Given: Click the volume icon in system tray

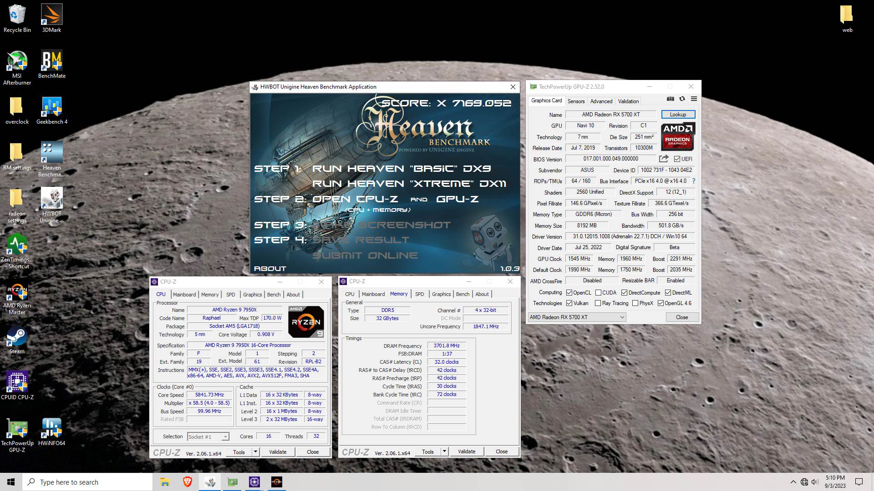Looking at the screenshot, I should pyautogui.click(x=815, y=482).
